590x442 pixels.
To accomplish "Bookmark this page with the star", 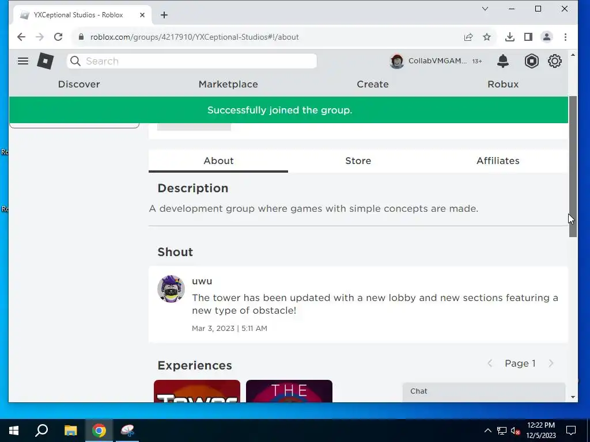I will pyautogui.click(x=487, y=37).
